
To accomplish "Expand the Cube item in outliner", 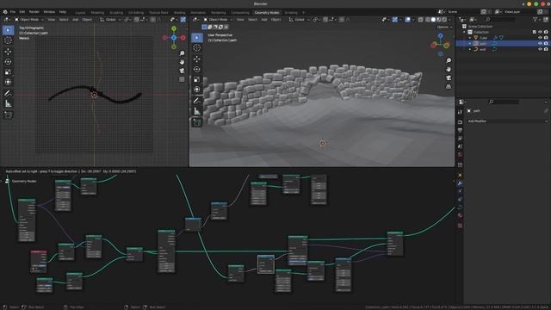I will 470,38.
